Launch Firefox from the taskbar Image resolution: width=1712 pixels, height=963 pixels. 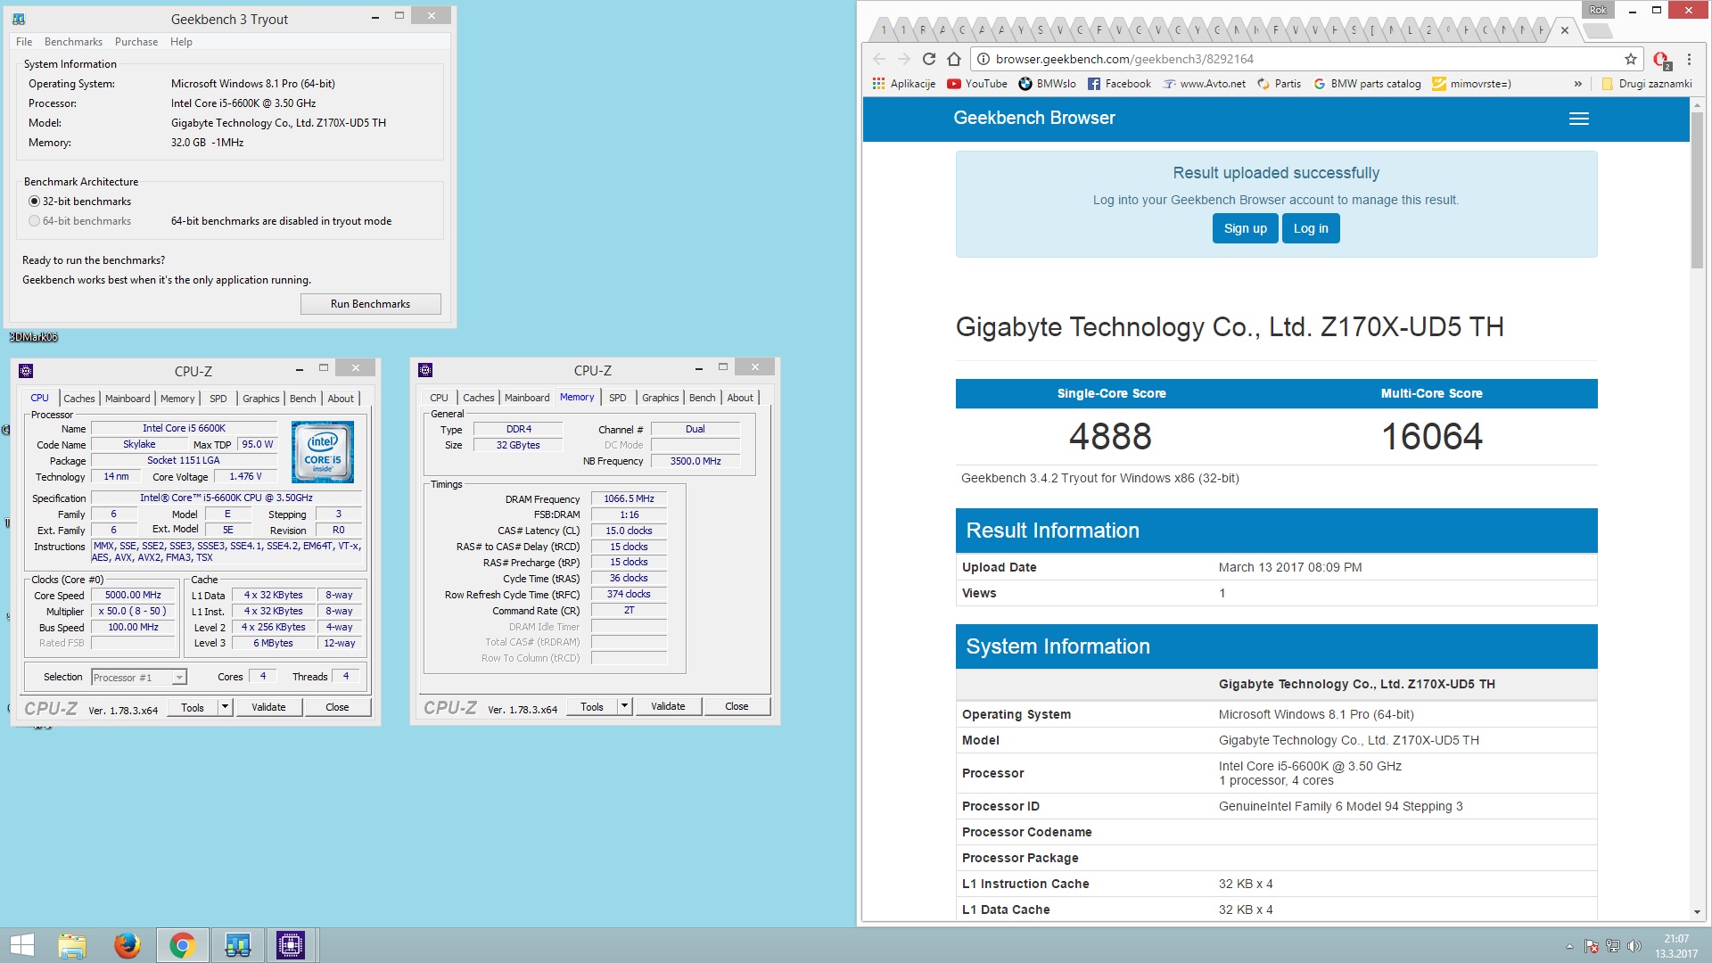point(128,945)
